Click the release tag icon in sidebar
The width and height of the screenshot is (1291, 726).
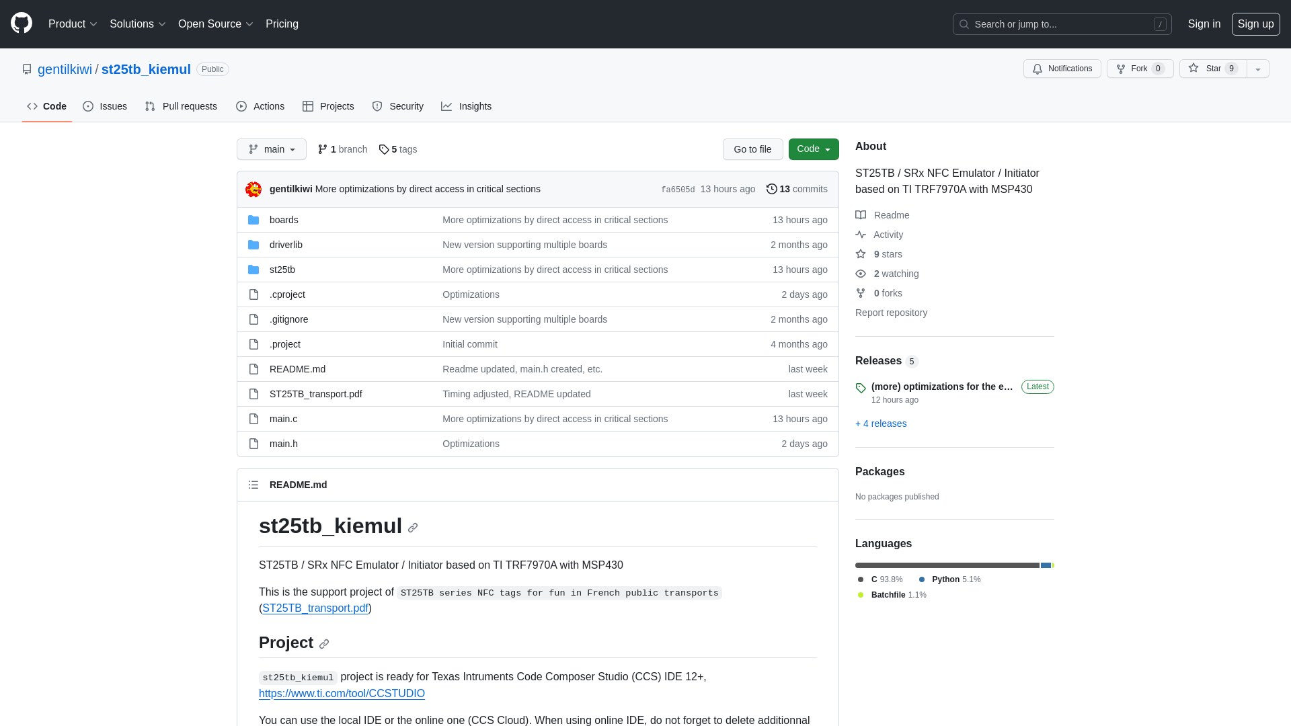tap(861, 388)
